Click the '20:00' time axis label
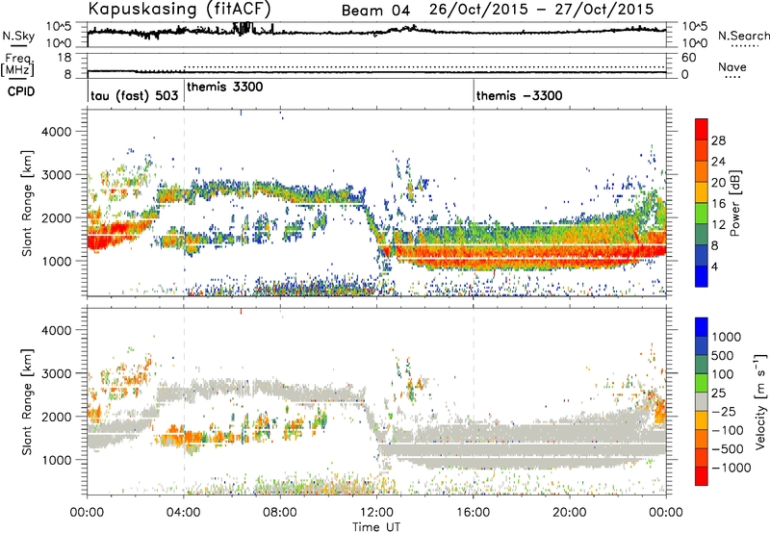This screenshot has height=533, width=770. pyautogui.click(x=570, y=513)
